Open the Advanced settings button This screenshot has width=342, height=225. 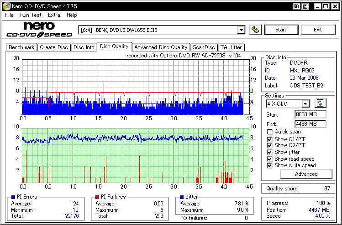pyautogui.click(x=306, y=174)
